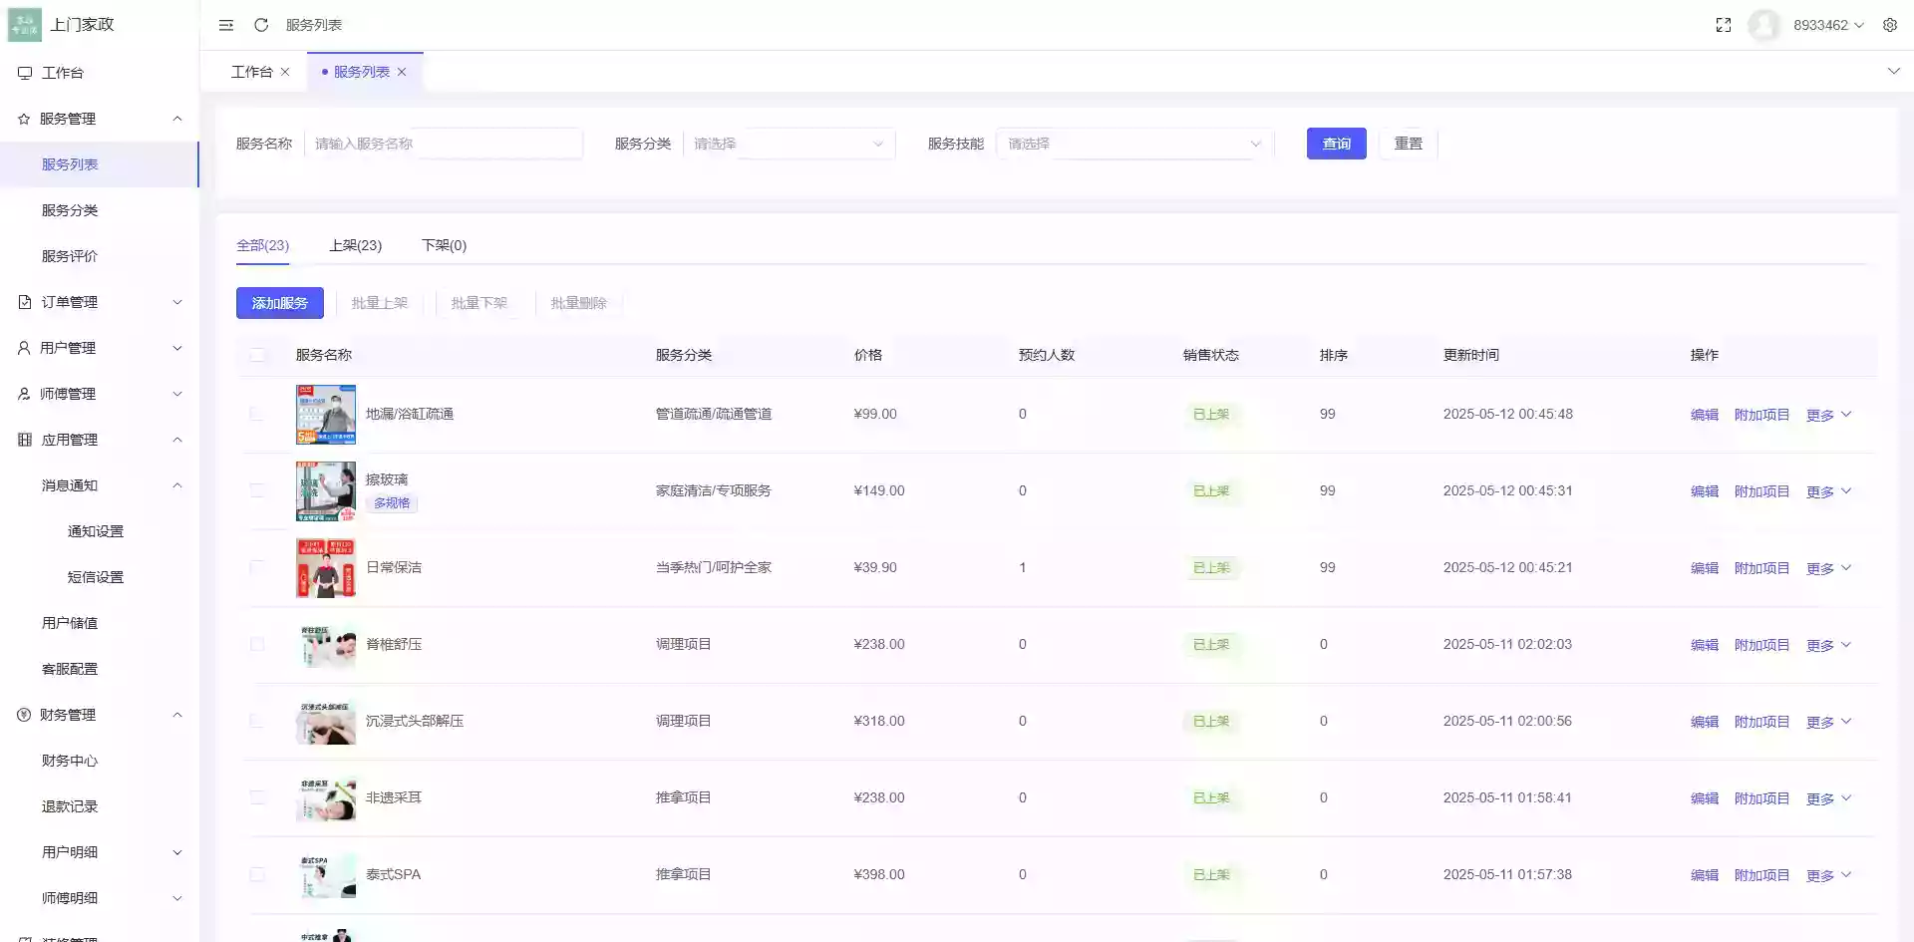Click the 应用管理 sidebar icon

point(24,439)
